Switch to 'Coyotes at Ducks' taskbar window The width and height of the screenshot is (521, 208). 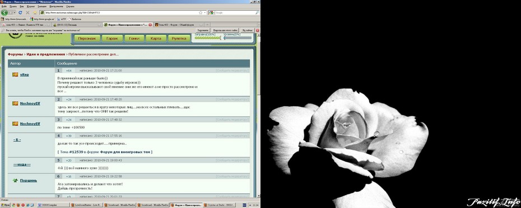pos(218,205)
